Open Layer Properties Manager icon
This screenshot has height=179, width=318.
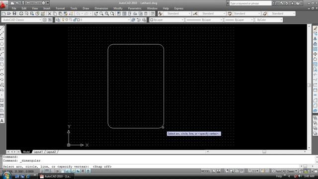tap(58, 20)
